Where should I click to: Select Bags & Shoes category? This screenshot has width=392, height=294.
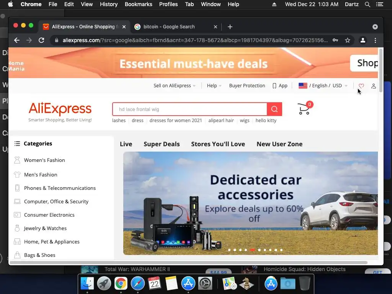point(40,255)
